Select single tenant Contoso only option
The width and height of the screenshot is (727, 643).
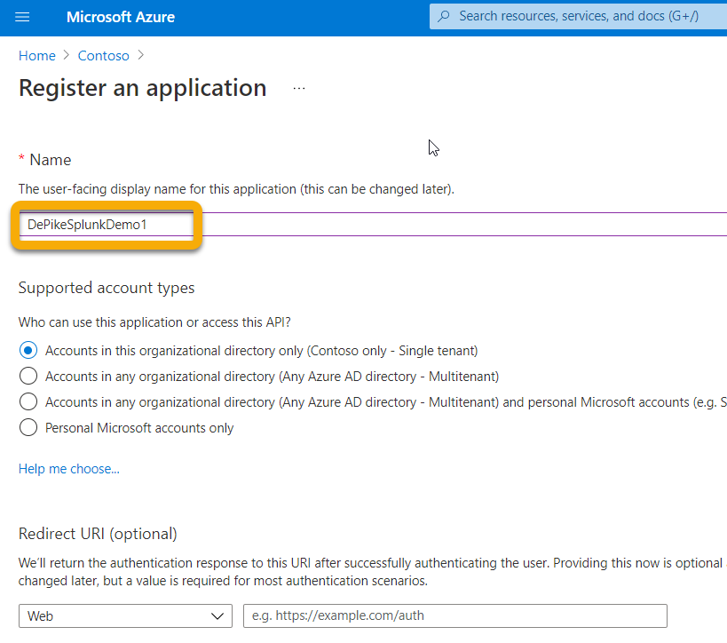[28, 350]
